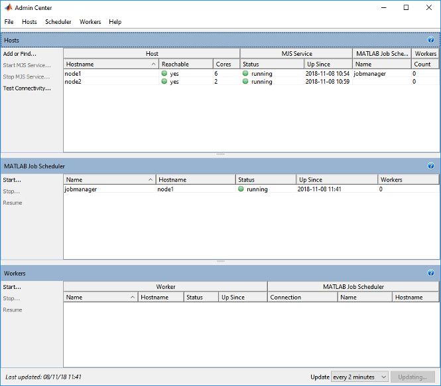Click the MATLAB logo in title bar
Image resolution: width=441 pixels, height=386 pixels.
(8, 8)
